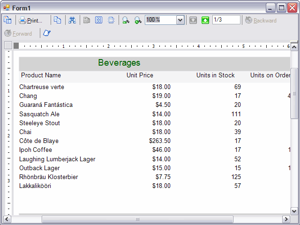Click the Chartreuse verte product row
300x225 pixels.
pyautogui.click(x=42, y=87)
